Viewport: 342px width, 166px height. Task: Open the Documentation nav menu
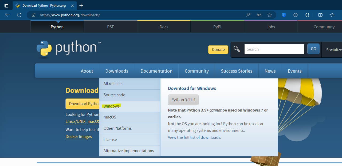pyautogui.click(x=156, y=71)
